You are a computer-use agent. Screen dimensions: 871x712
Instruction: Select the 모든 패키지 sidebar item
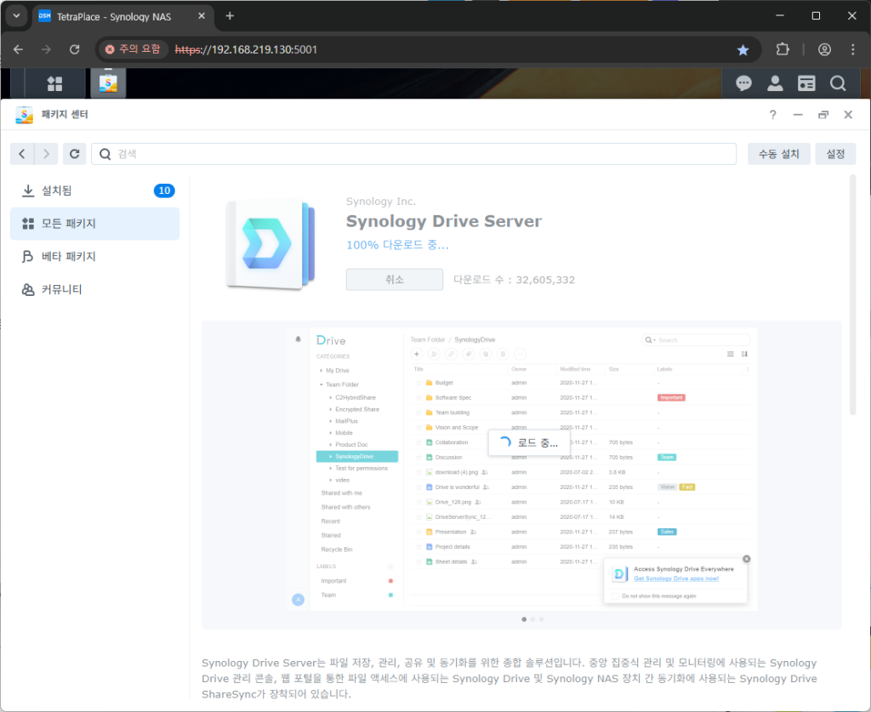(x=95, y=223)
